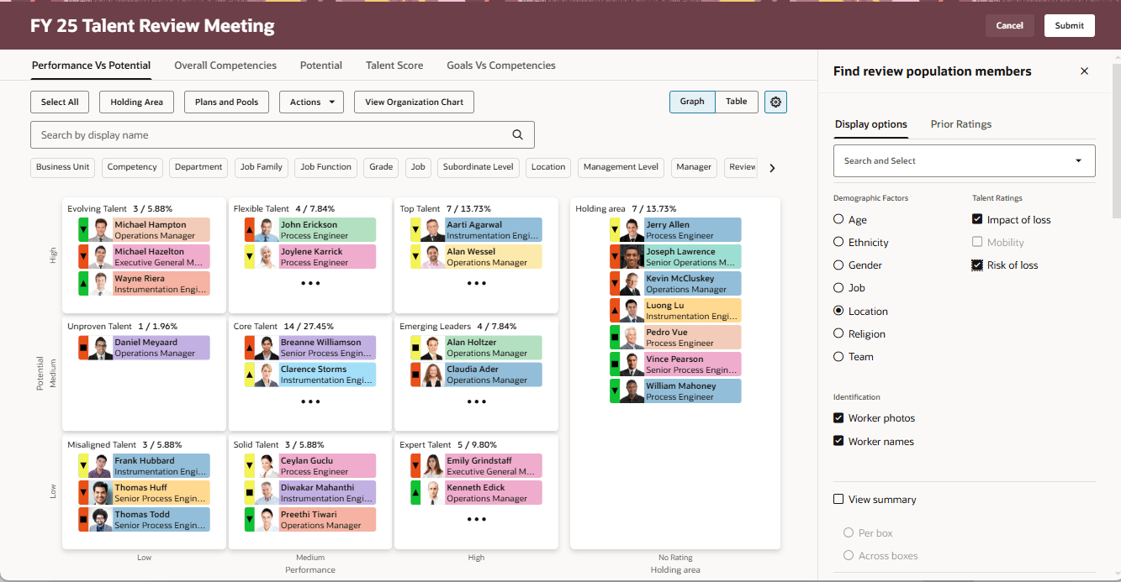The height and width of the screenshot is (582, 1121).
Task: Click the search magnifier icon
Action: tap(516, 134)
